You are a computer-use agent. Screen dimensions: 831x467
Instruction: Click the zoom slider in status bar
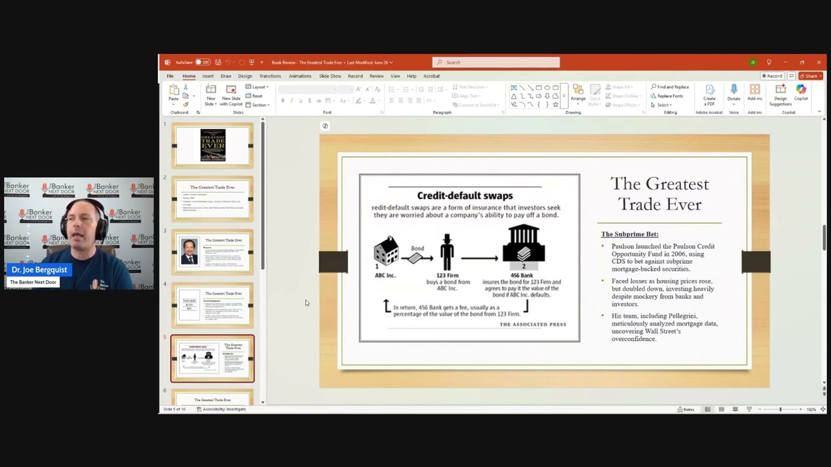pos(780,409)
